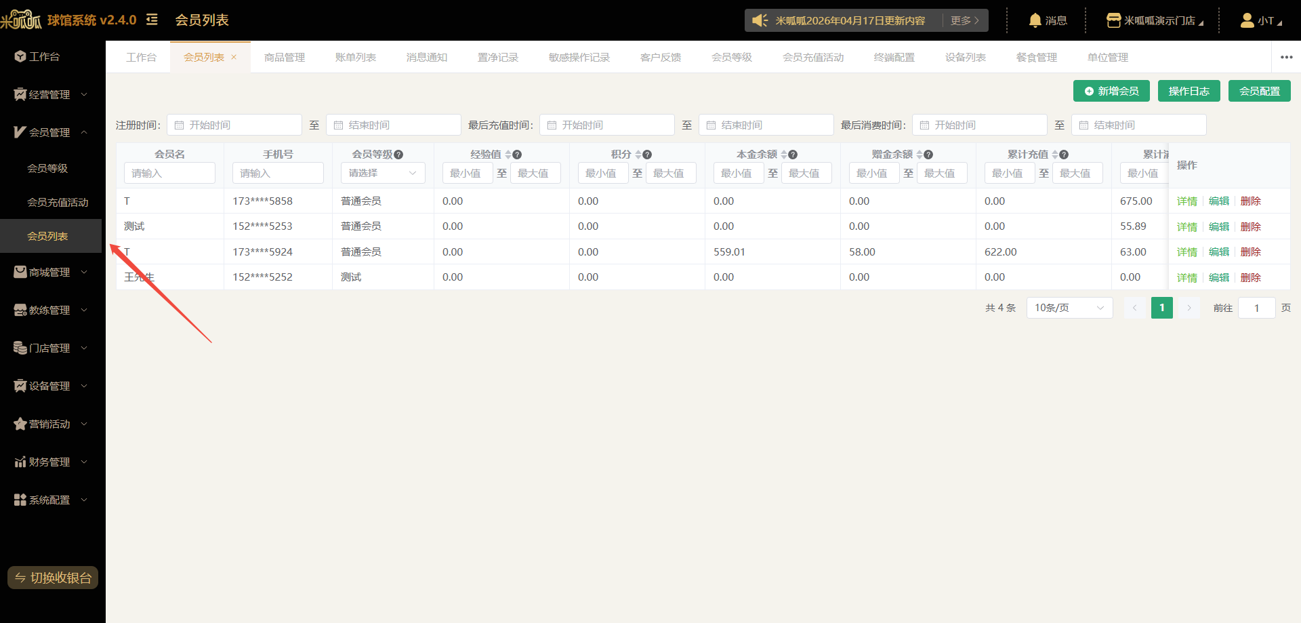Open the 米呱呱演示门店 store switcher
1301x623 pixels.
[1155, 20]
